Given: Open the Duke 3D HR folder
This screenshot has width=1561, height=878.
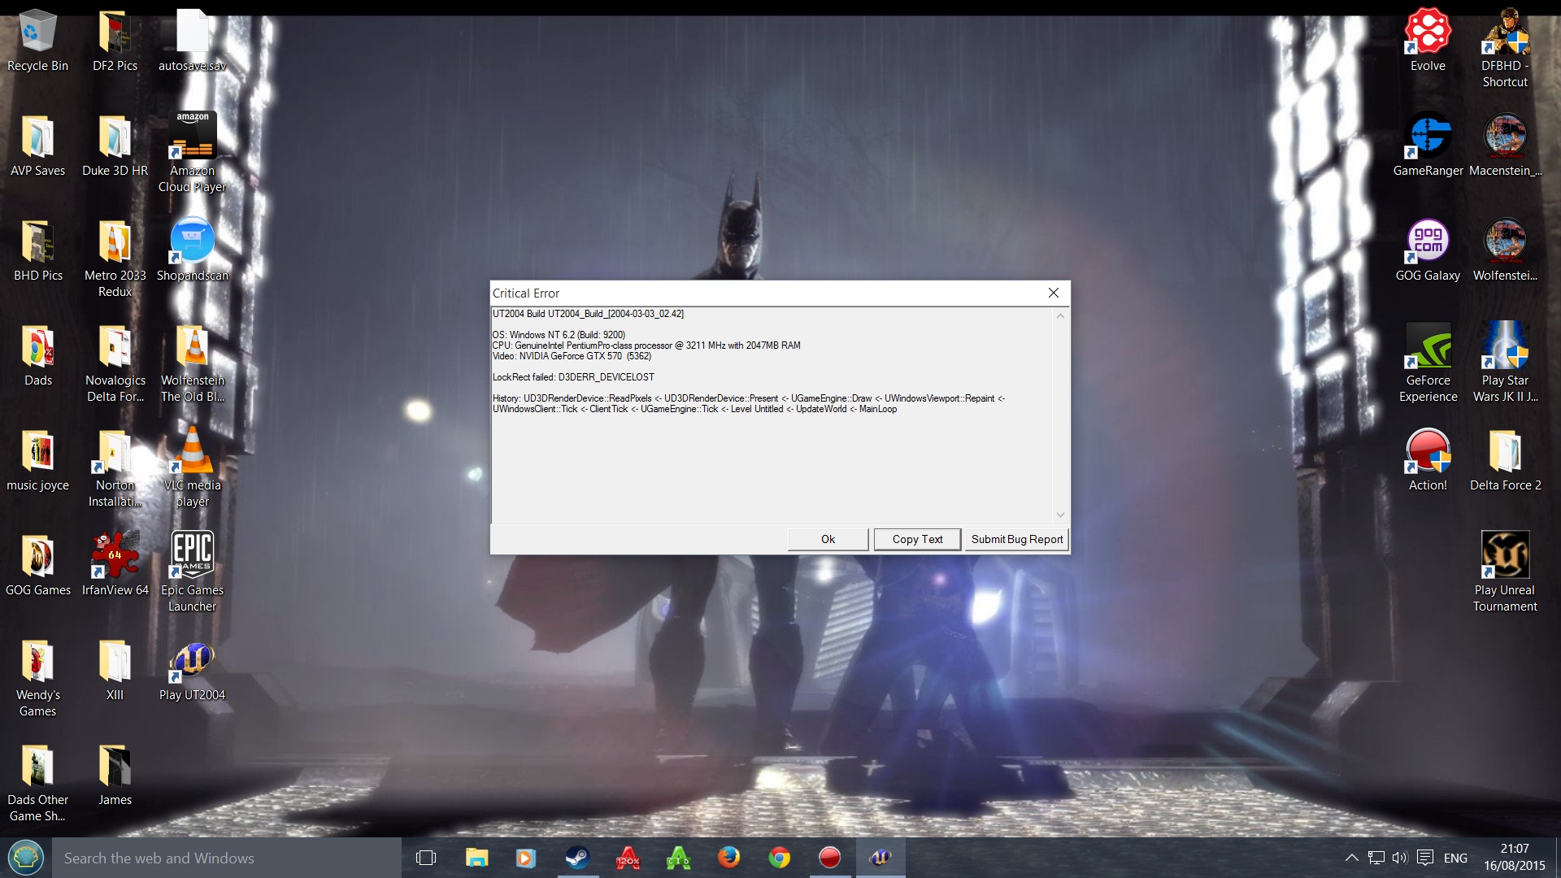Looking at the screenshot, I should pyautogui.click(x=115, y=146).
